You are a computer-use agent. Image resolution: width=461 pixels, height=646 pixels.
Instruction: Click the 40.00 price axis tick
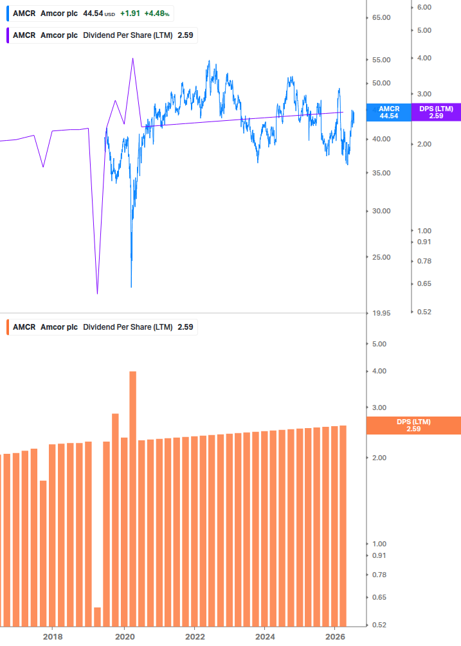[381, 139]
